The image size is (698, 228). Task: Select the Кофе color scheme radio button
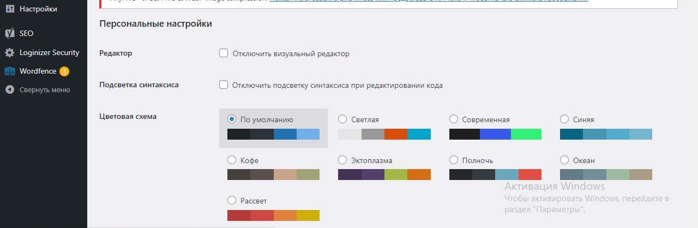pos(232,160)
